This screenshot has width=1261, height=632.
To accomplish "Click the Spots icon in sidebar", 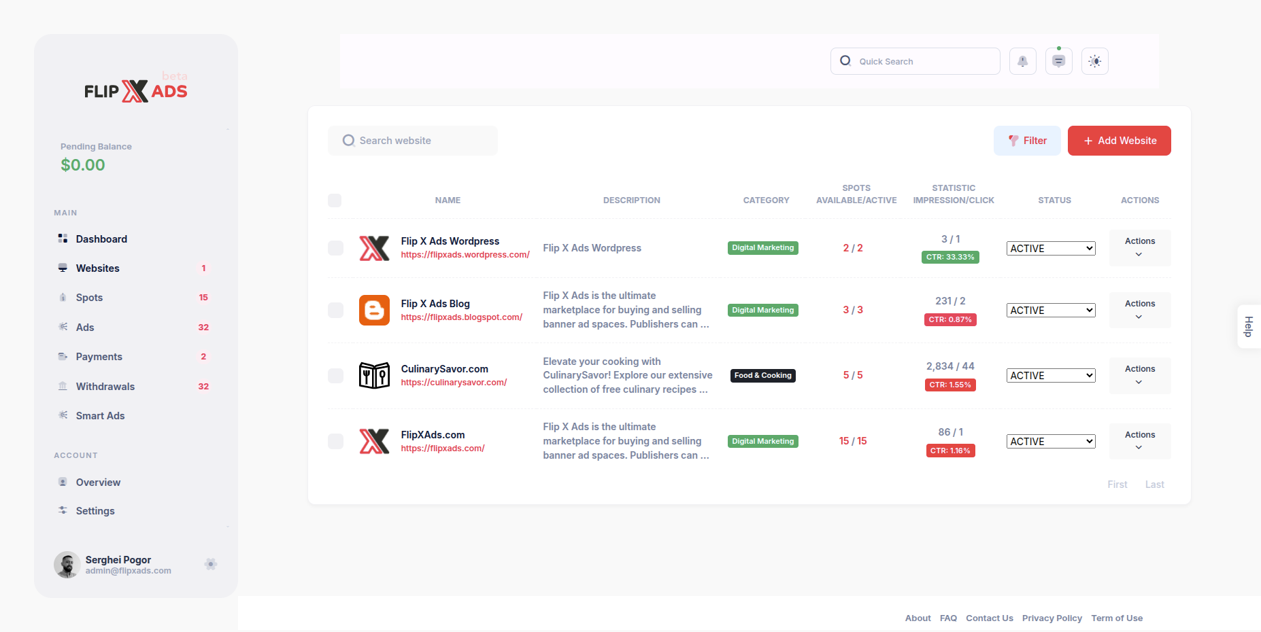I will [x=63, y=297].
